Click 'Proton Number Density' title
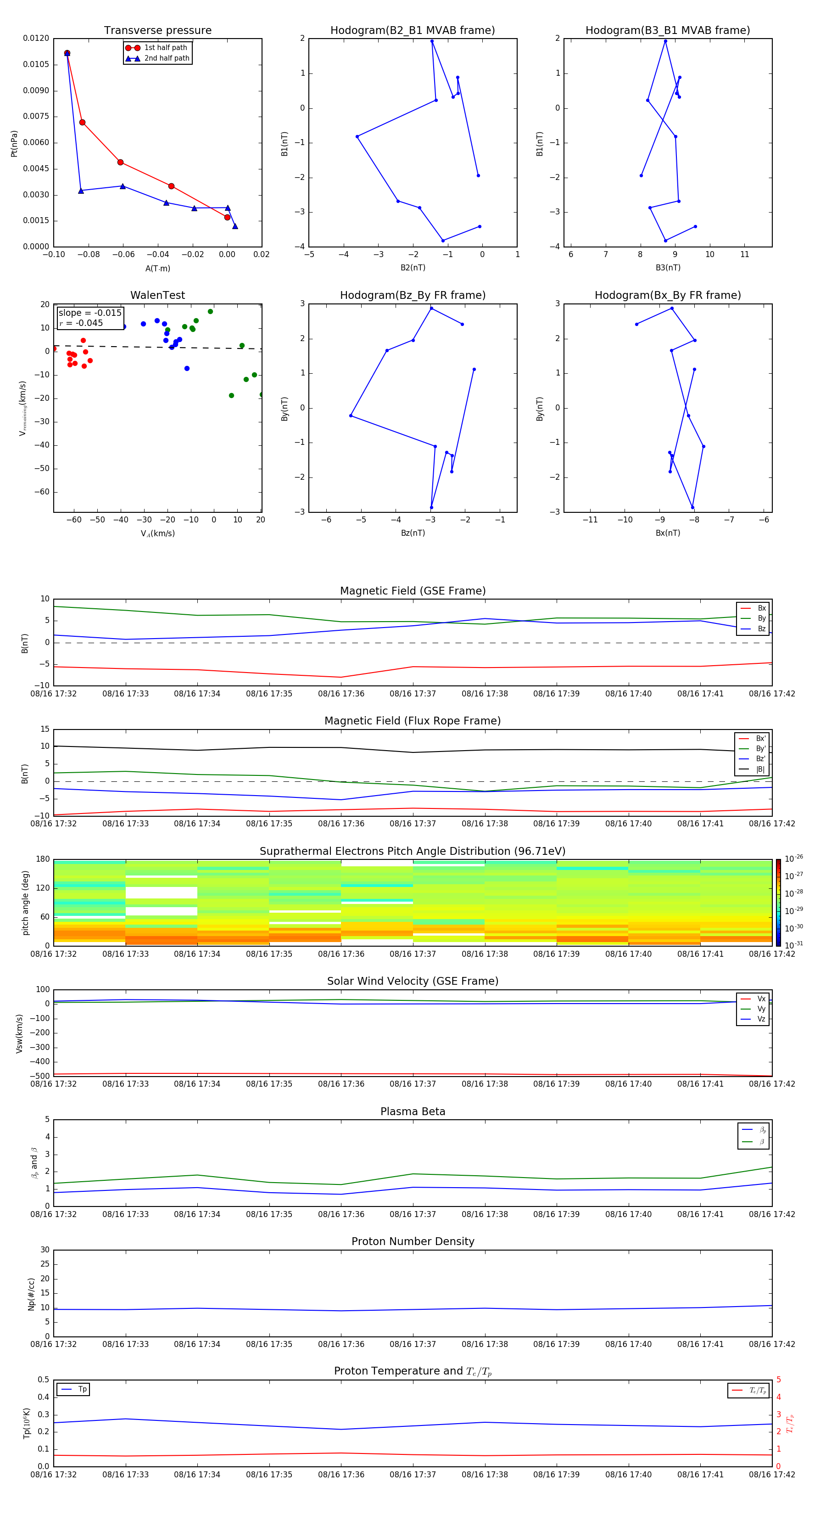Viewport: 826px width, 1515px height. tap(413, 1241)
